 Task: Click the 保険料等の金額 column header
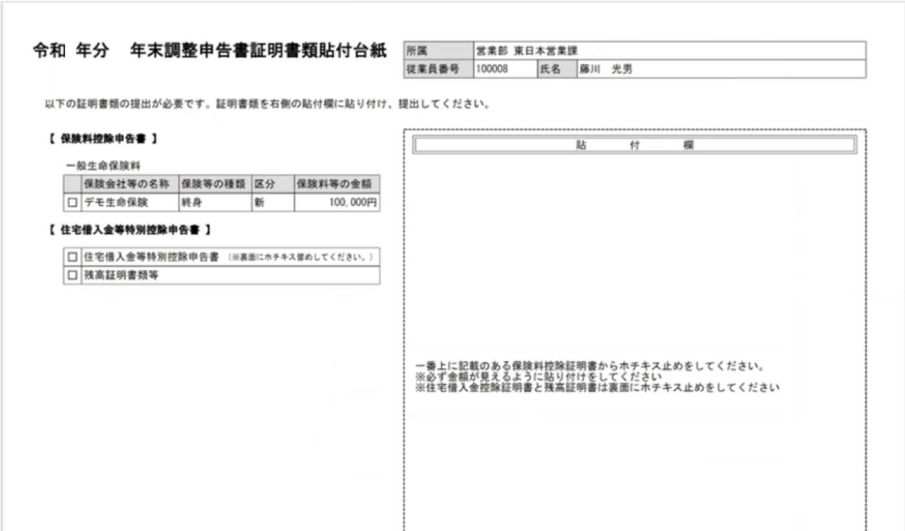(336, 183)
